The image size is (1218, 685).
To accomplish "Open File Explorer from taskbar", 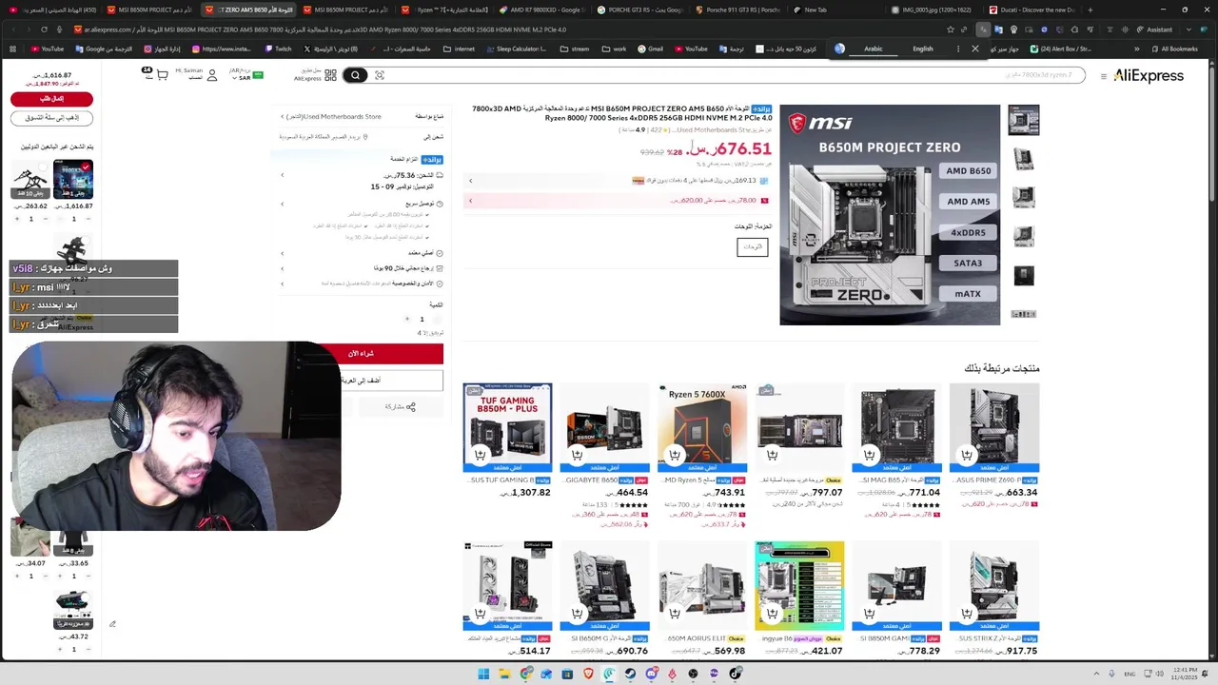I will [x=504, y=675].
